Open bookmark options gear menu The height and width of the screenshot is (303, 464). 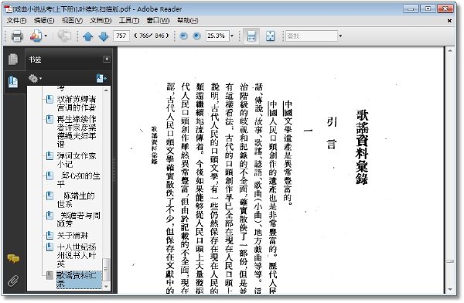[x=35, y=78]
